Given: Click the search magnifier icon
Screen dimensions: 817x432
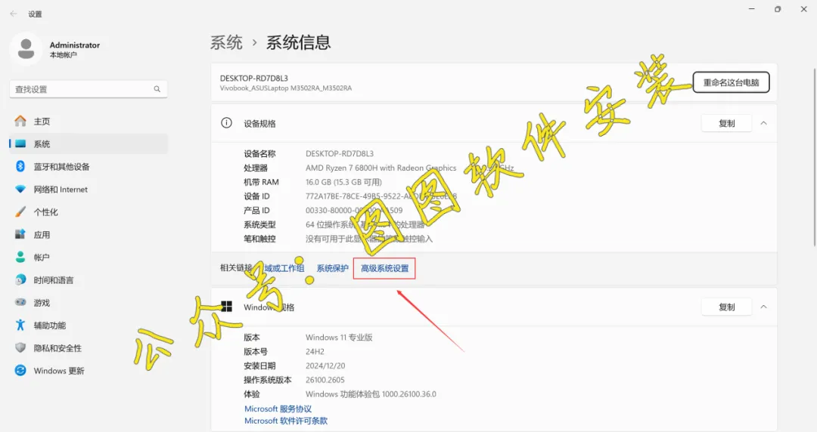Looking at the screenshot, I should tap(157, 89).
